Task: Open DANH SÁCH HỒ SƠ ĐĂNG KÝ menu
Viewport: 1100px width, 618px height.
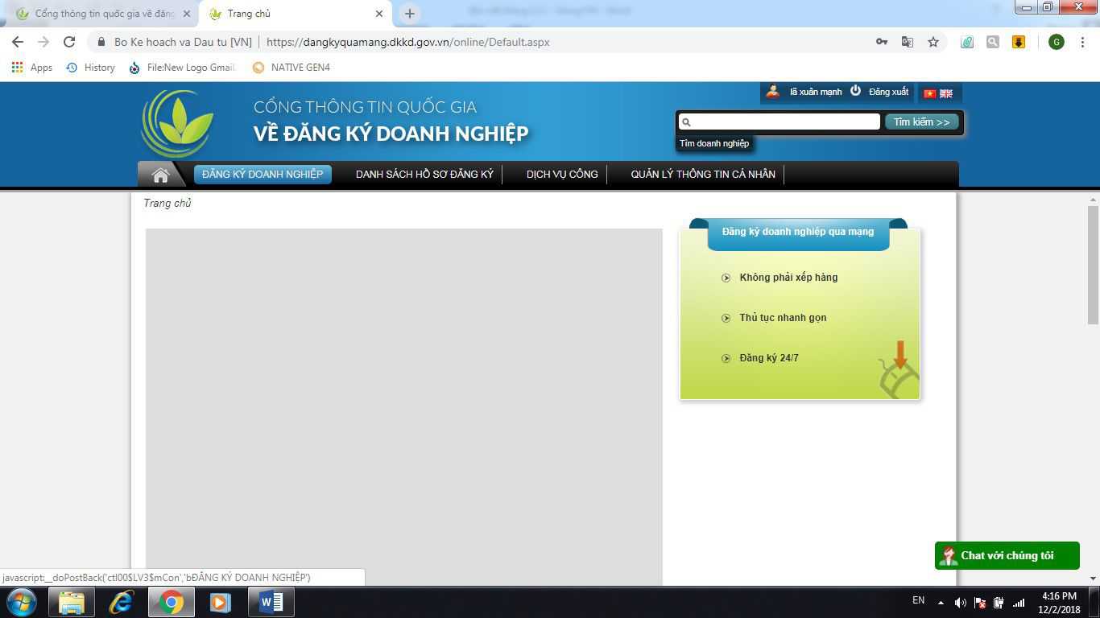Action: coord(424,175)
